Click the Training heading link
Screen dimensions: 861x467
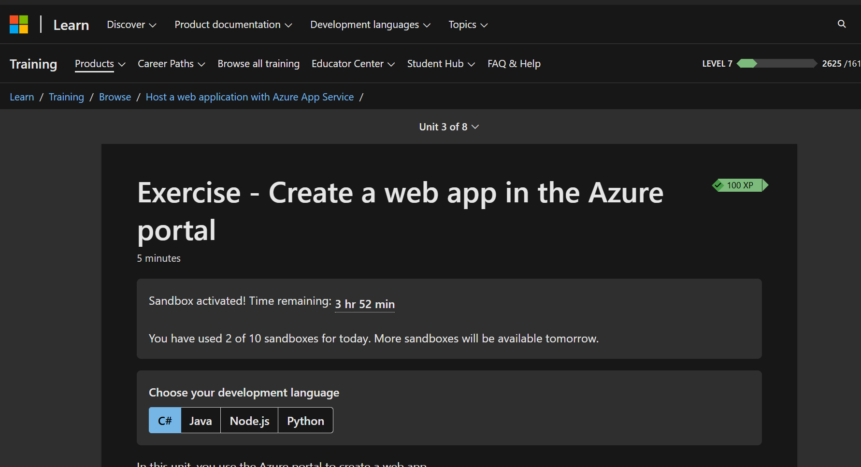pos(33,64)
